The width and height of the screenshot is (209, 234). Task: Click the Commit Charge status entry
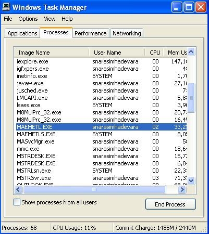tap(155, 228)
